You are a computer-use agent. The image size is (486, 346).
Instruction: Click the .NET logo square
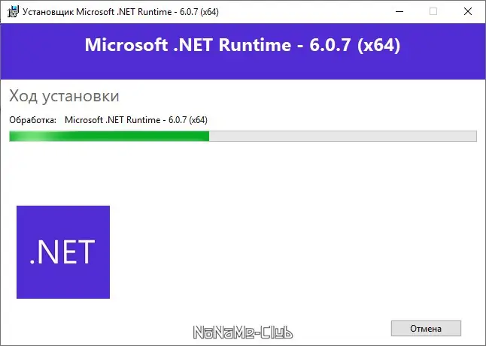(63, 252)
